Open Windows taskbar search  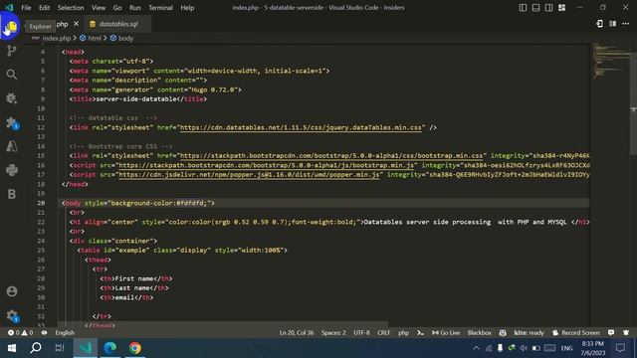pos(36,348)
